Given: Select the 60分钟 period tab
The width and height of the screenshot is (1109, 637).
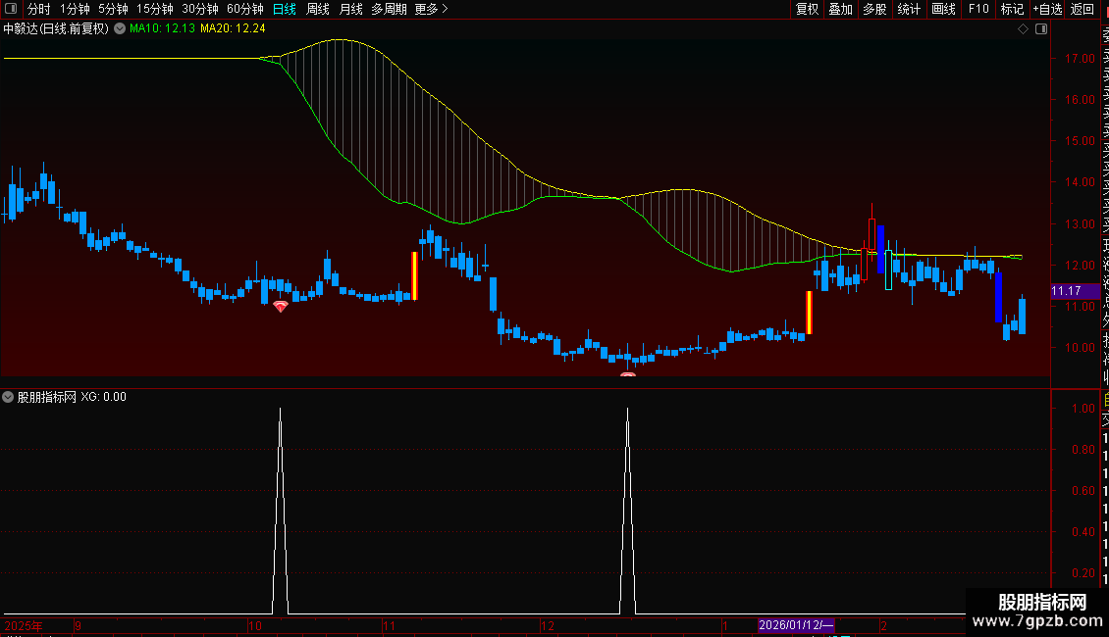Looking at the screenshot, I should 244,9.
